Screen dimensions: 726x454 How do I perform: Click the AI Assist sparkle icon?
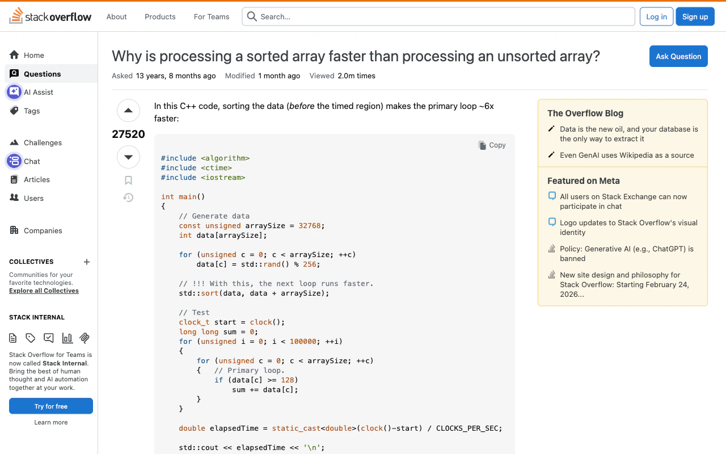pyautogui.click(x=14, y=92)
